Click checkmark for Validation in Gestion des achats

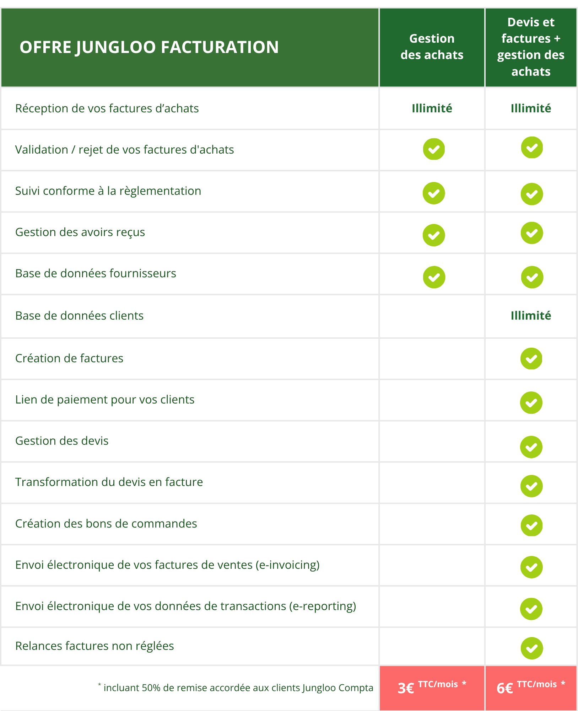434,149
